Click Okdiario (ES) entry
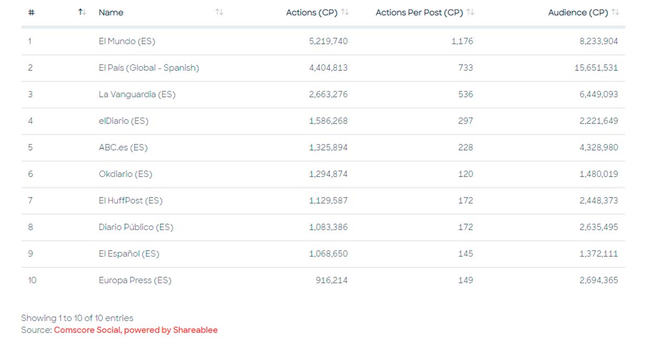Viewport: 649px width, 347px height. pos(125,174)
